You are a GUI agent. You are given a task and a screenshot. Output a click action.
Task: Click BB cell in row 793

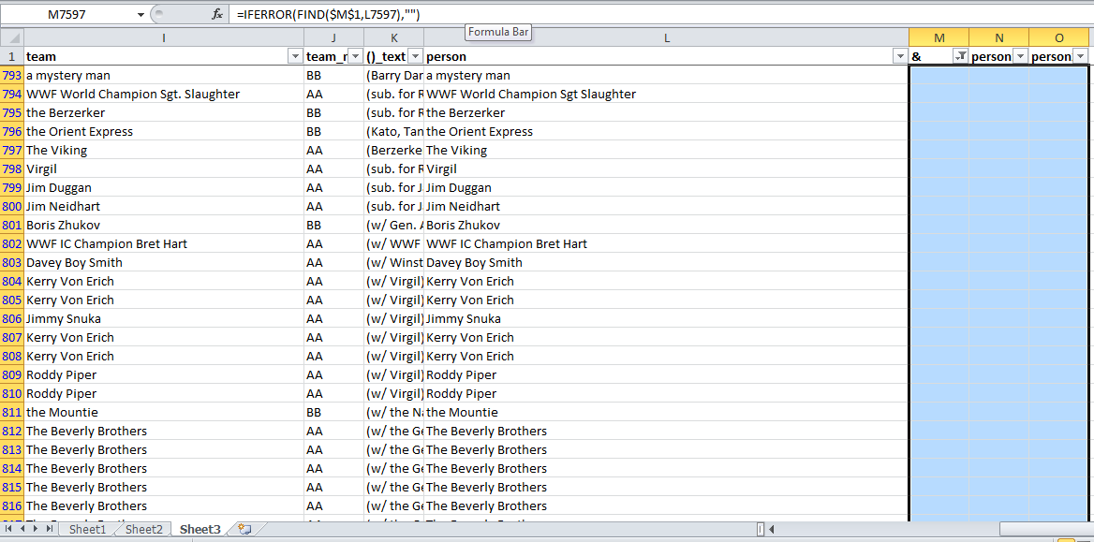coord(334,75)
